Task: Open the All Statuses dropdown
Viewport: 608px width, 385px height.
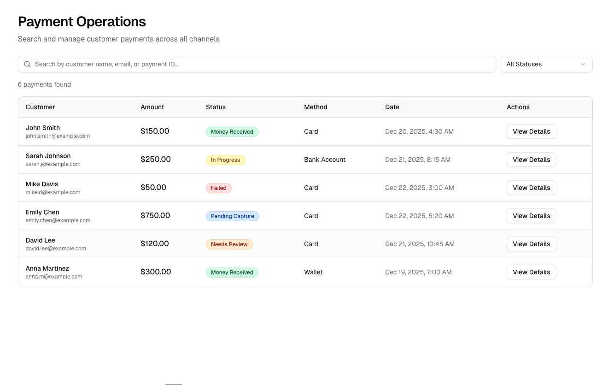Action: 546,64
